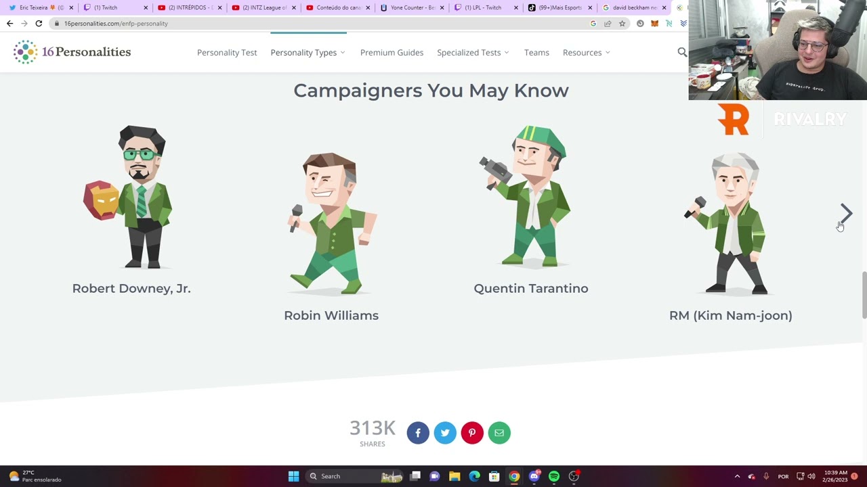Open the Teams chat taskbar icon
The height and width of the screenshot is (487, 867).
pyautogui.click(x=435, y=476)
